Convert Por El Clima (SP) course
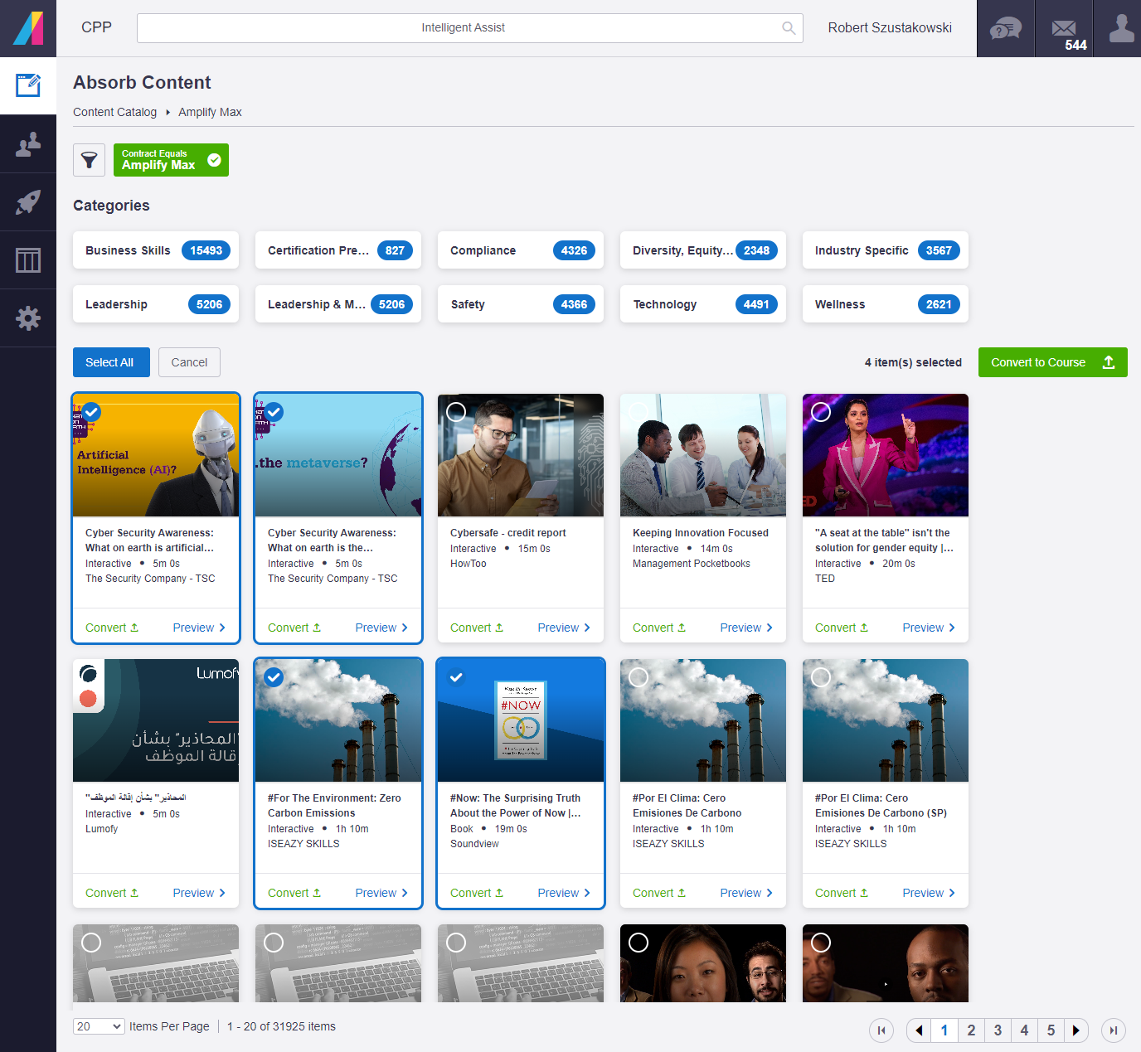 pyautogui.click(x=842, y=893)
